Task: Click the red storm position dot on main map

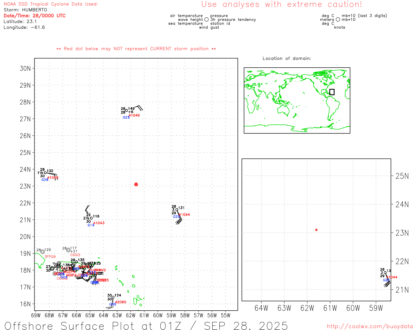Action: coord(136,184)
